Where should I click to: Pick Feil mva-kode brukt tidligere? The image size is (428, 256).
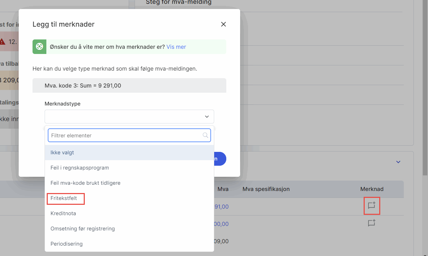point(85,183)
